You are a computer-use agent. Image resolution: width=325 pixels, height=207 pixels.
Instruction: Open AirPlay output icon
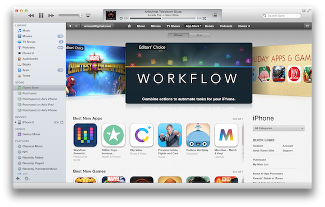tap(88, 16)
